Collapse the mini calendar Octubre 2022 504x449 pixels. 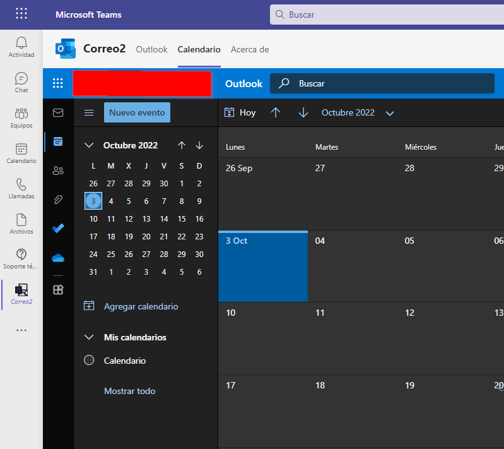coord(89,145)
